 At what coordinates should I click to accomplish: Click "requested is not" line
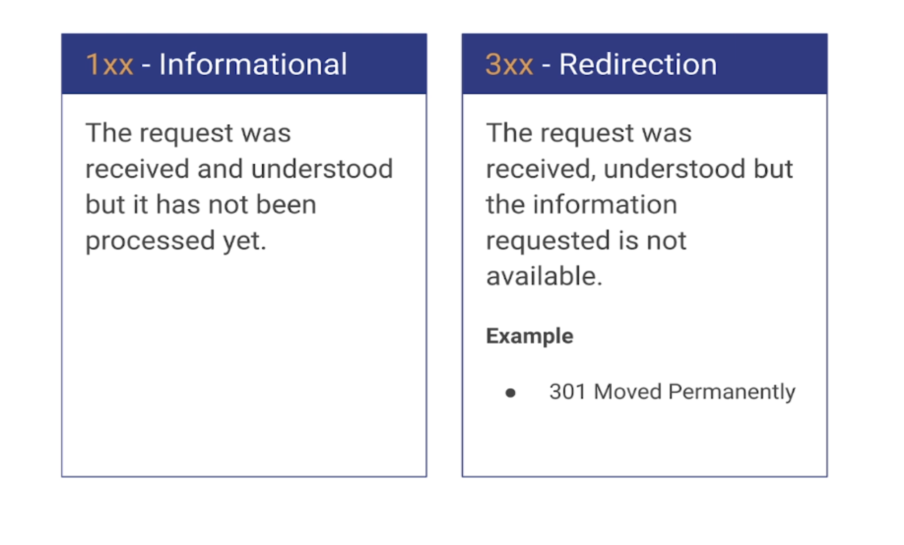[x=586, y=241]
